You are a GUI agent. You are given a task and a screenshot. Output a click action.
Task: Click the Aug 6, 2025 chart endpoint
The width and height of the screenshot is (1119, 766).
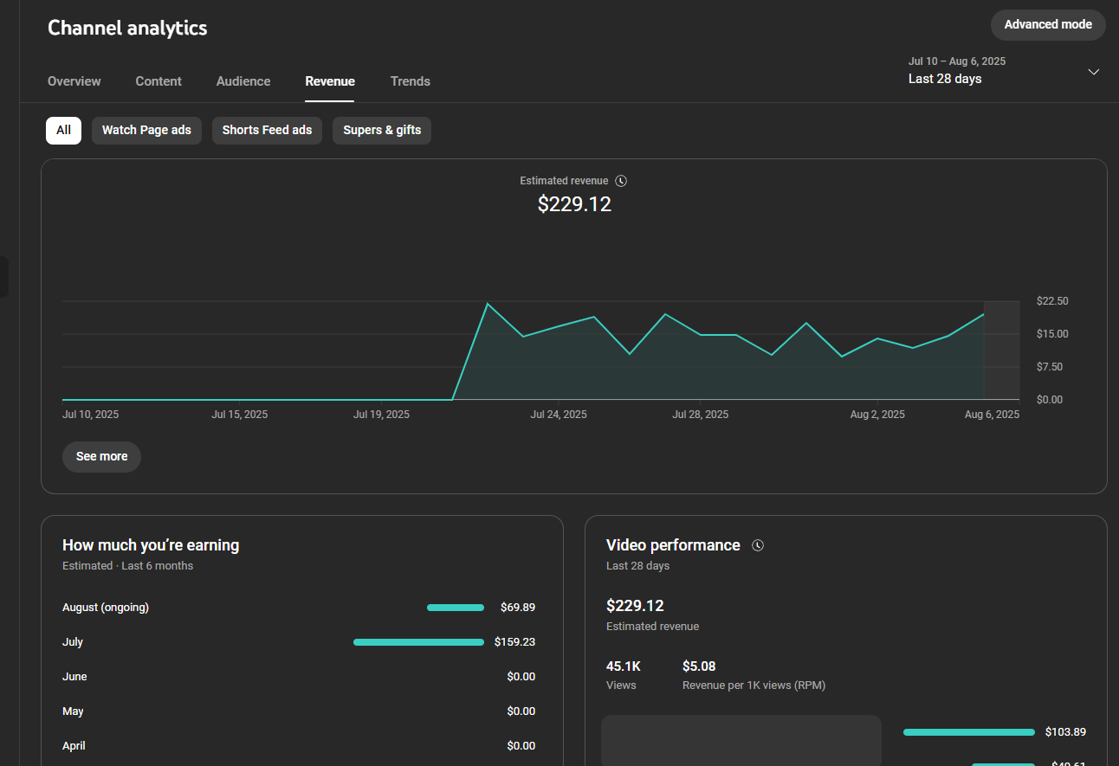tap(984, 315)
